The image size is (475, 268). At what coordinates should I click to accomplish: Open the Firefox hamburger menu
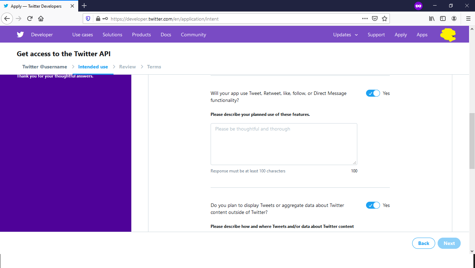[468, 18]
